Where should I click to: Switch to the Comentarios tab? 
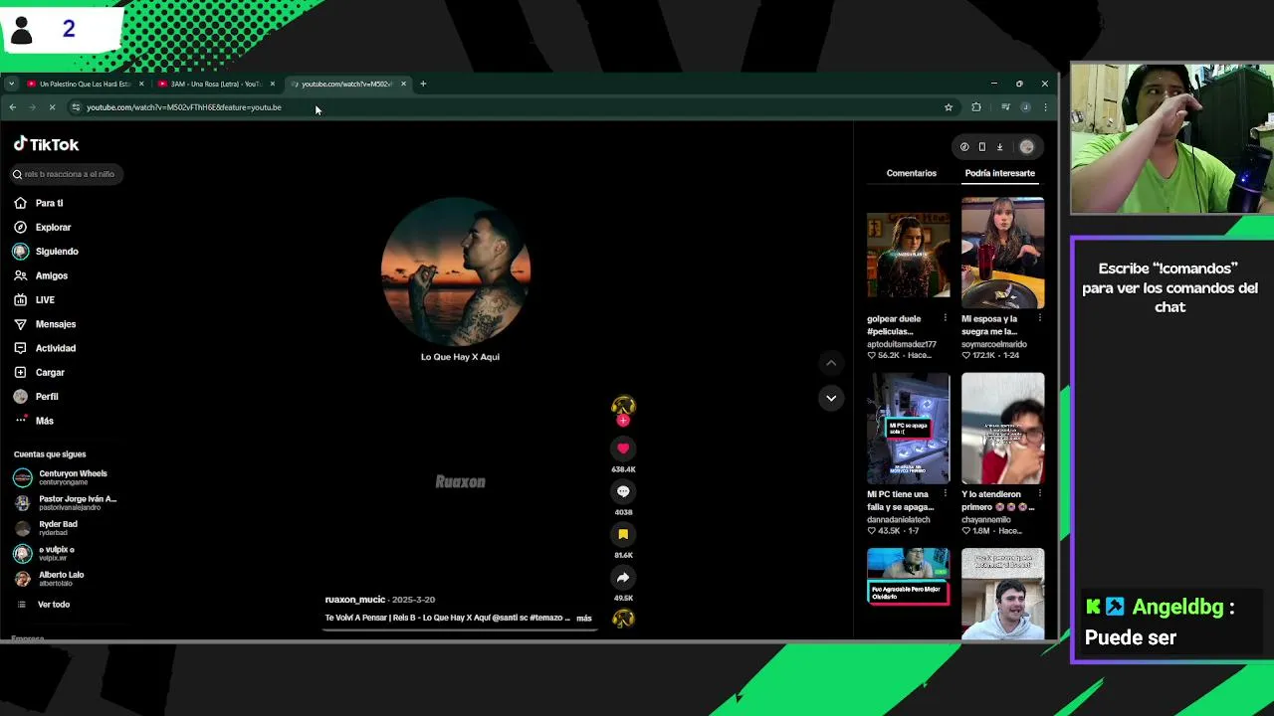point(912,173)
